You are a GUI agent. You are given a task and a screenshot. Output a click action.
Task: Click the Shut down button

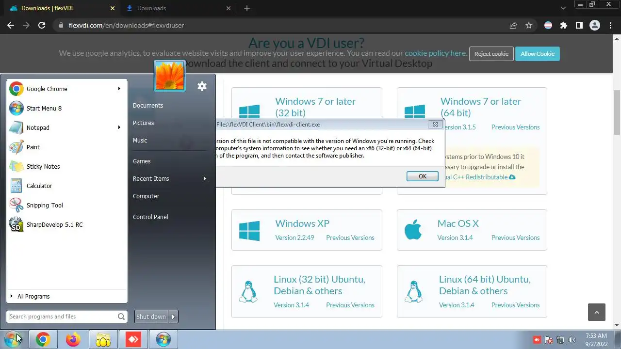151,317
